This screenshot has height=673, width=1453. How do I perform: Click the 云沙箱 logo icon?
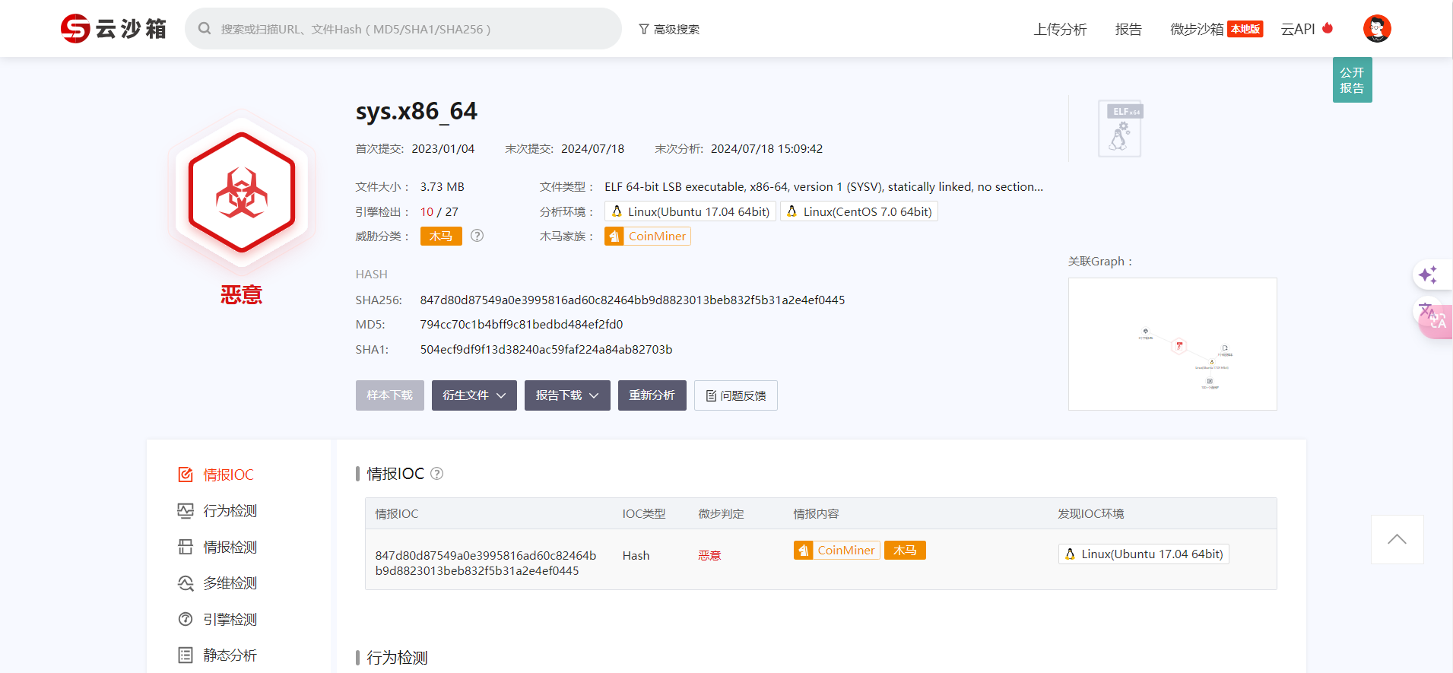click(75, 29)
